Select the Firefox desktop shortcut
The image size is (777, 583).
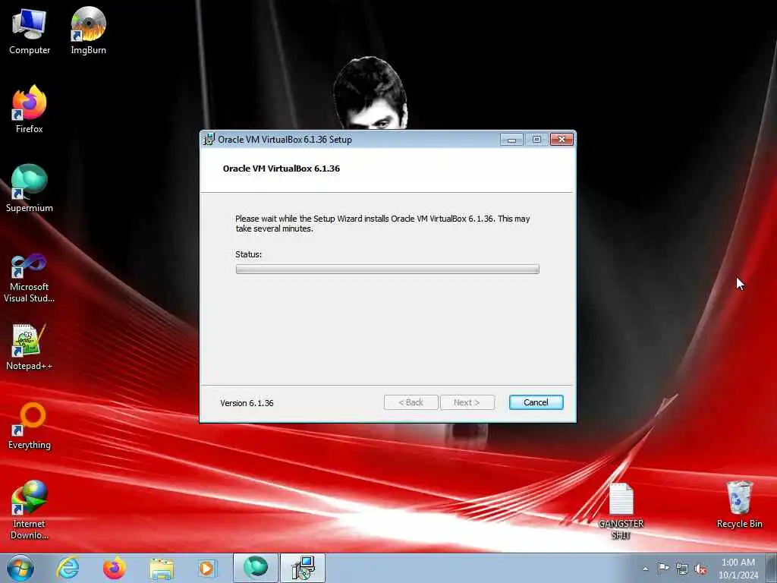(x=30, y=109)
